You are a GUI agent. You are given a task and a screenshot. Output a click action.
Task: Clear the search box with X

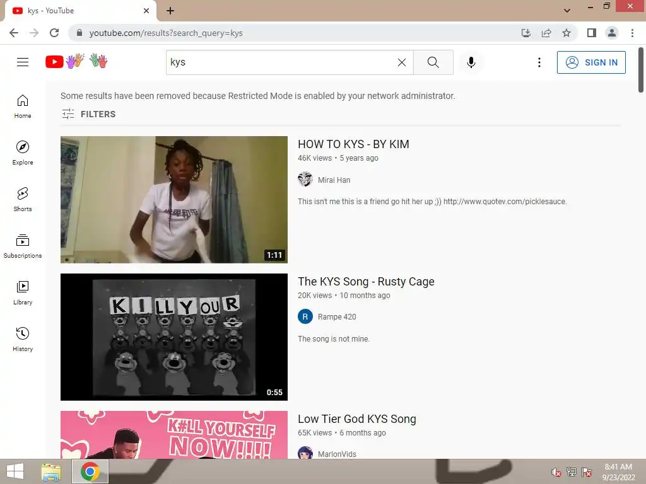tap(402, 62)
